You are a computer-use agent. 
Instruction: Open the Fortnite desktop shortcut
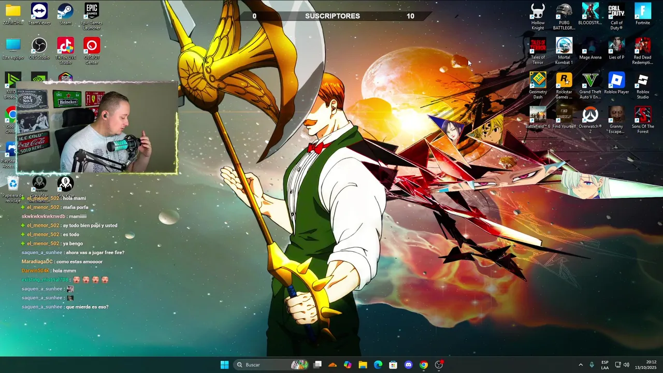643,14
